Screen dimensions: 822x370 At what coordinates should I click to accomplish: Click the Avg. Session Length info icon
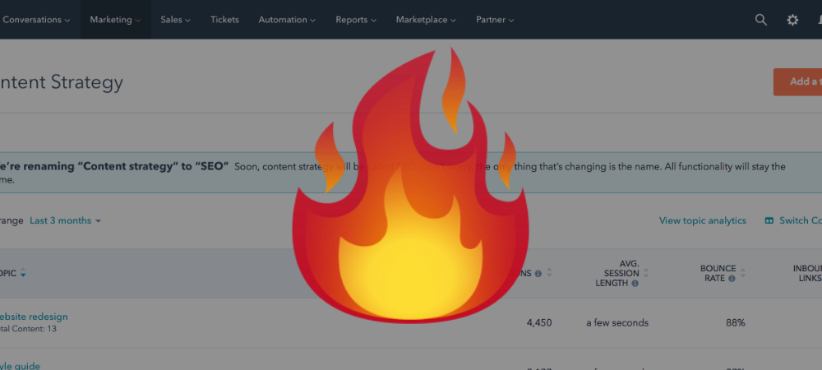click(635, 284)
